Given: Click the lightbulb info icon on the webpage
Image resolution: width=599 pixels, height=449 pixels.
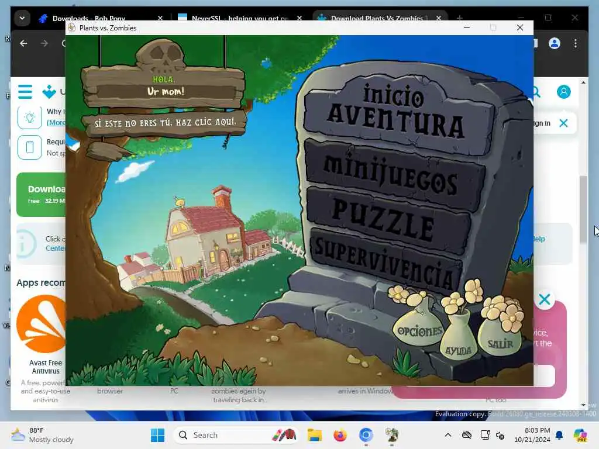Looking at the screenshot, I should (x=30, y=117).
